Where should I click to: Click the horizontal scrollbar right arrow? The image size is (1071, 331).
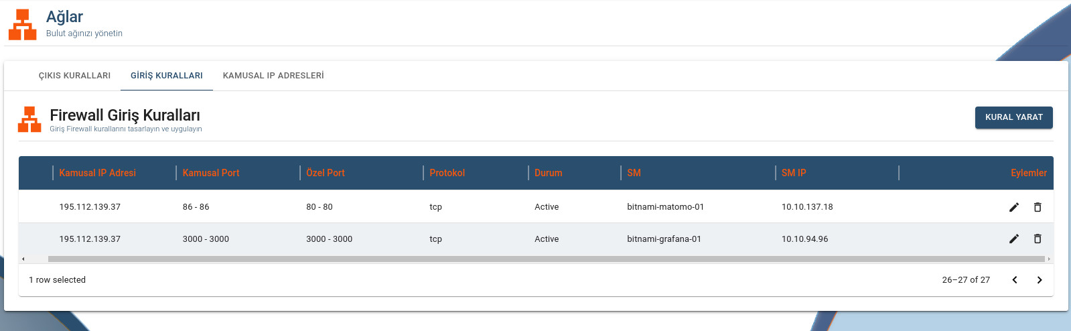[x=1049, y=259]
